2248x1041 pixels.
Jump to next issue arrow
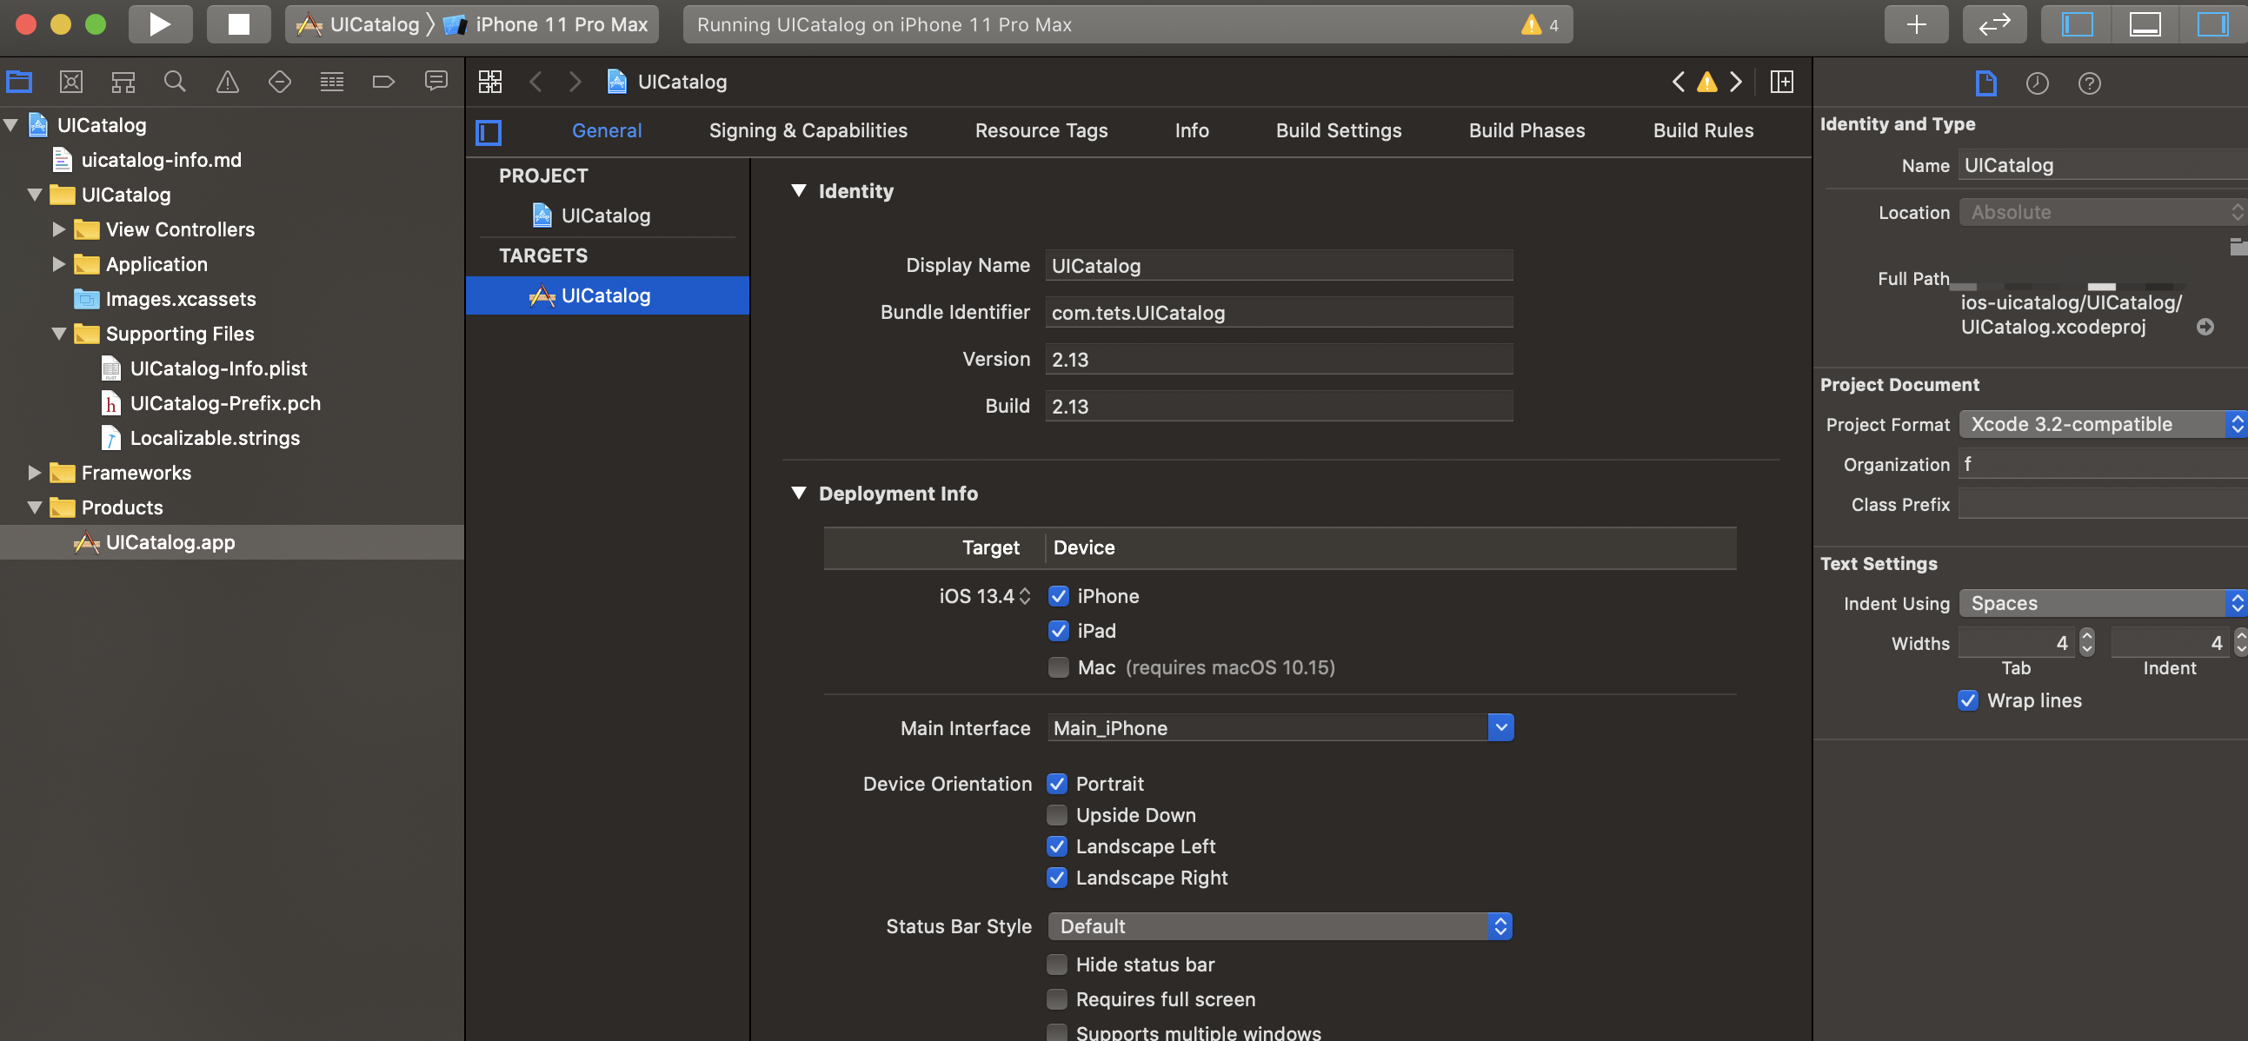point(1736,82)
